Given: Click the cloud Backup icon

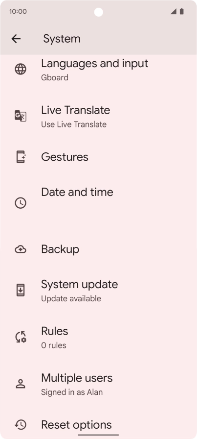Looking at the screenshot, I should click(21, 249).
